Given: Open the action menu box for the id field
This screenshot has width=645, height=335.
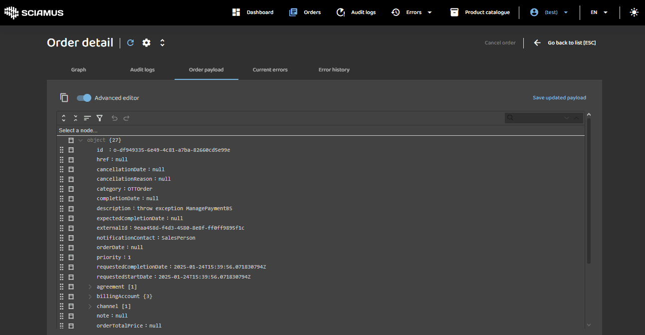Looking at the screenshot, I should tap(71, 150).
